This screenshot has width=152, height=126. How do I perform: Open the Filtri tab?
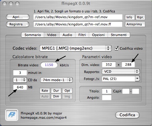(x=82, y=35)
